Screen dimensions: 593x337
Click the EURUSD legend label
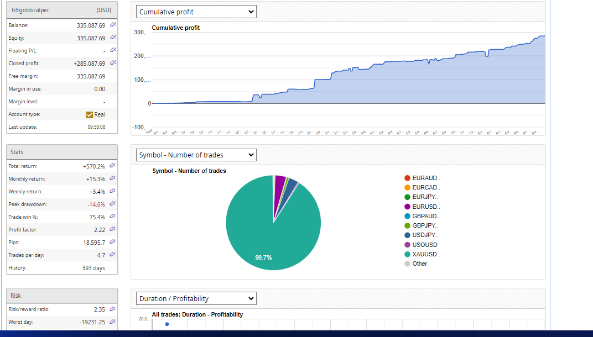click(x=425, y=207)
